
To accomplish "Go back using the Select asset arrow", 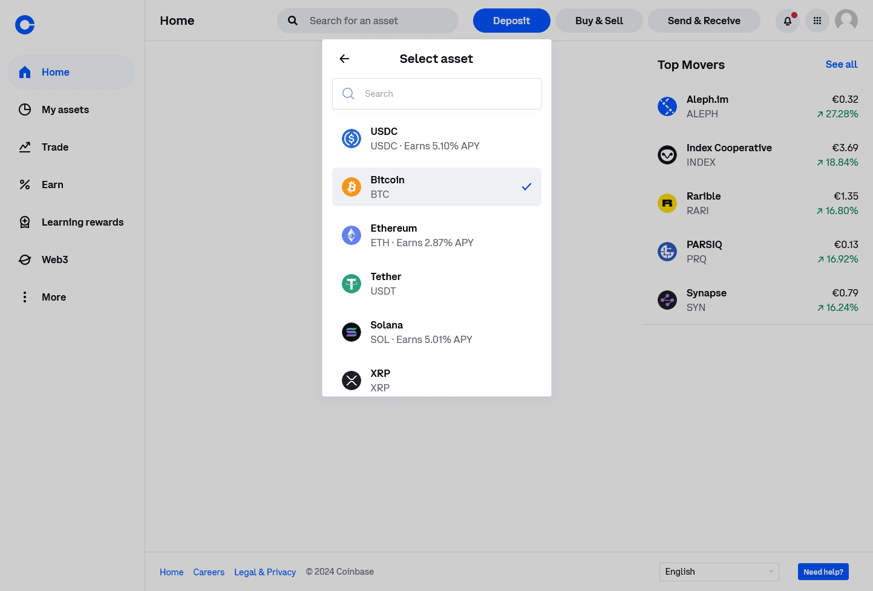I will (344, 59).
